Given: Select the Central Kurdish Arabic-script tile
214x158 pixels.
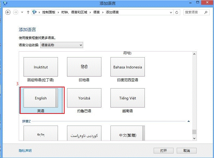Looking at the screenshot, I should (x=84, y=133).
